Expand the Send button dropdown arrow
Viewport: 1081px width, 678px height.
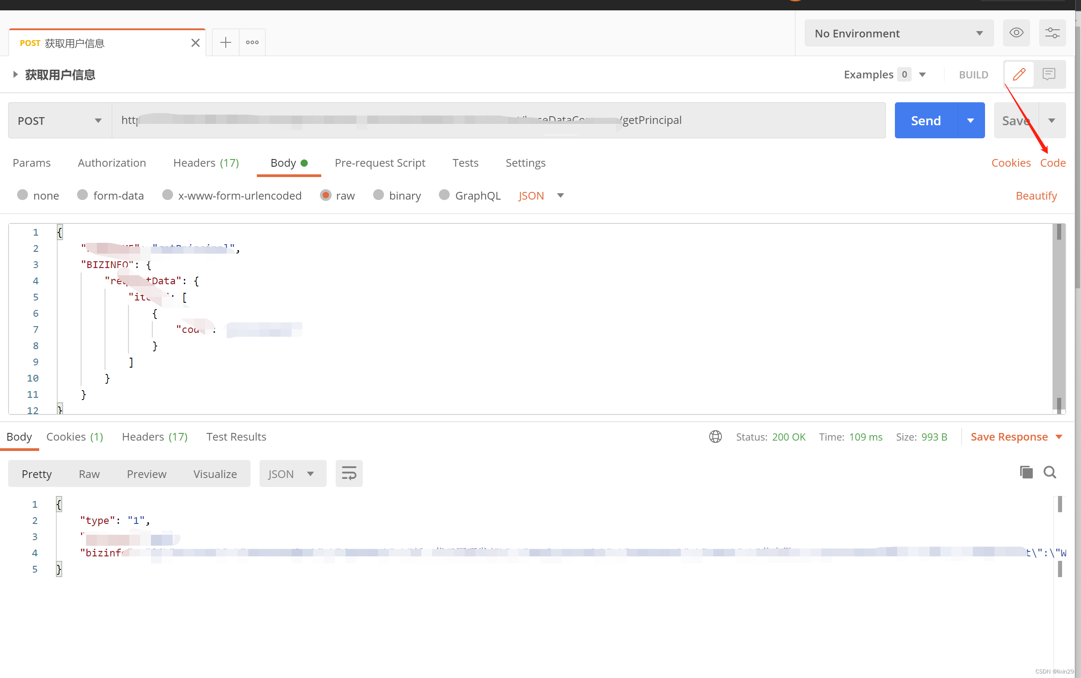click(971, 121)
